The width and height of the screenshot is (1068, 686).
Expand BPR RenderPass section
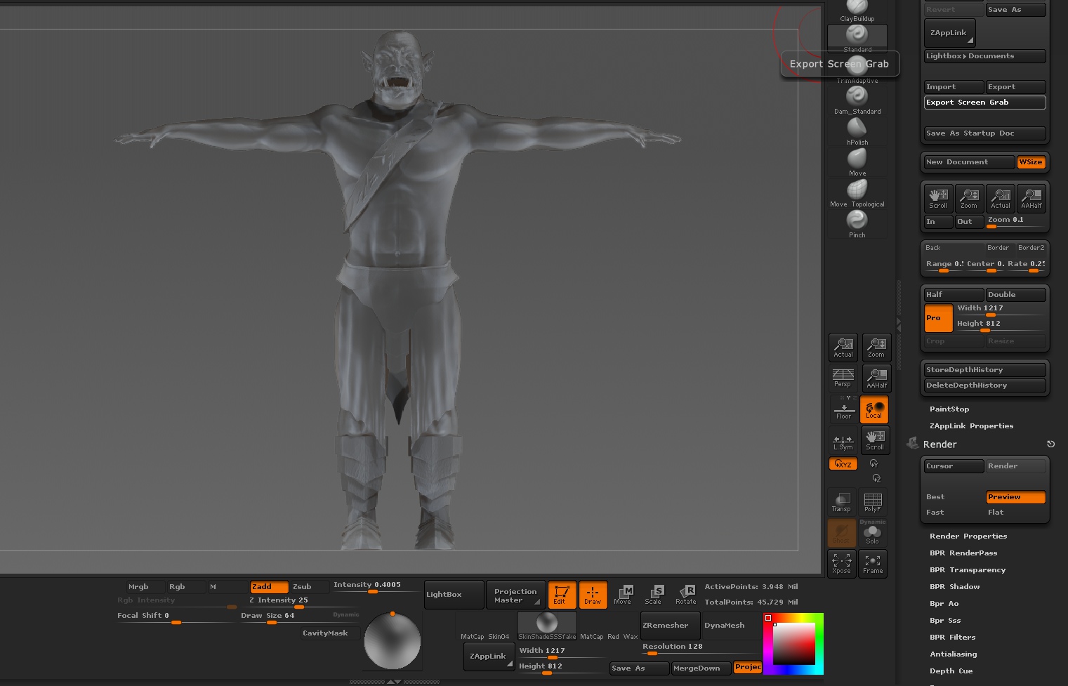[x=963, y=553]
